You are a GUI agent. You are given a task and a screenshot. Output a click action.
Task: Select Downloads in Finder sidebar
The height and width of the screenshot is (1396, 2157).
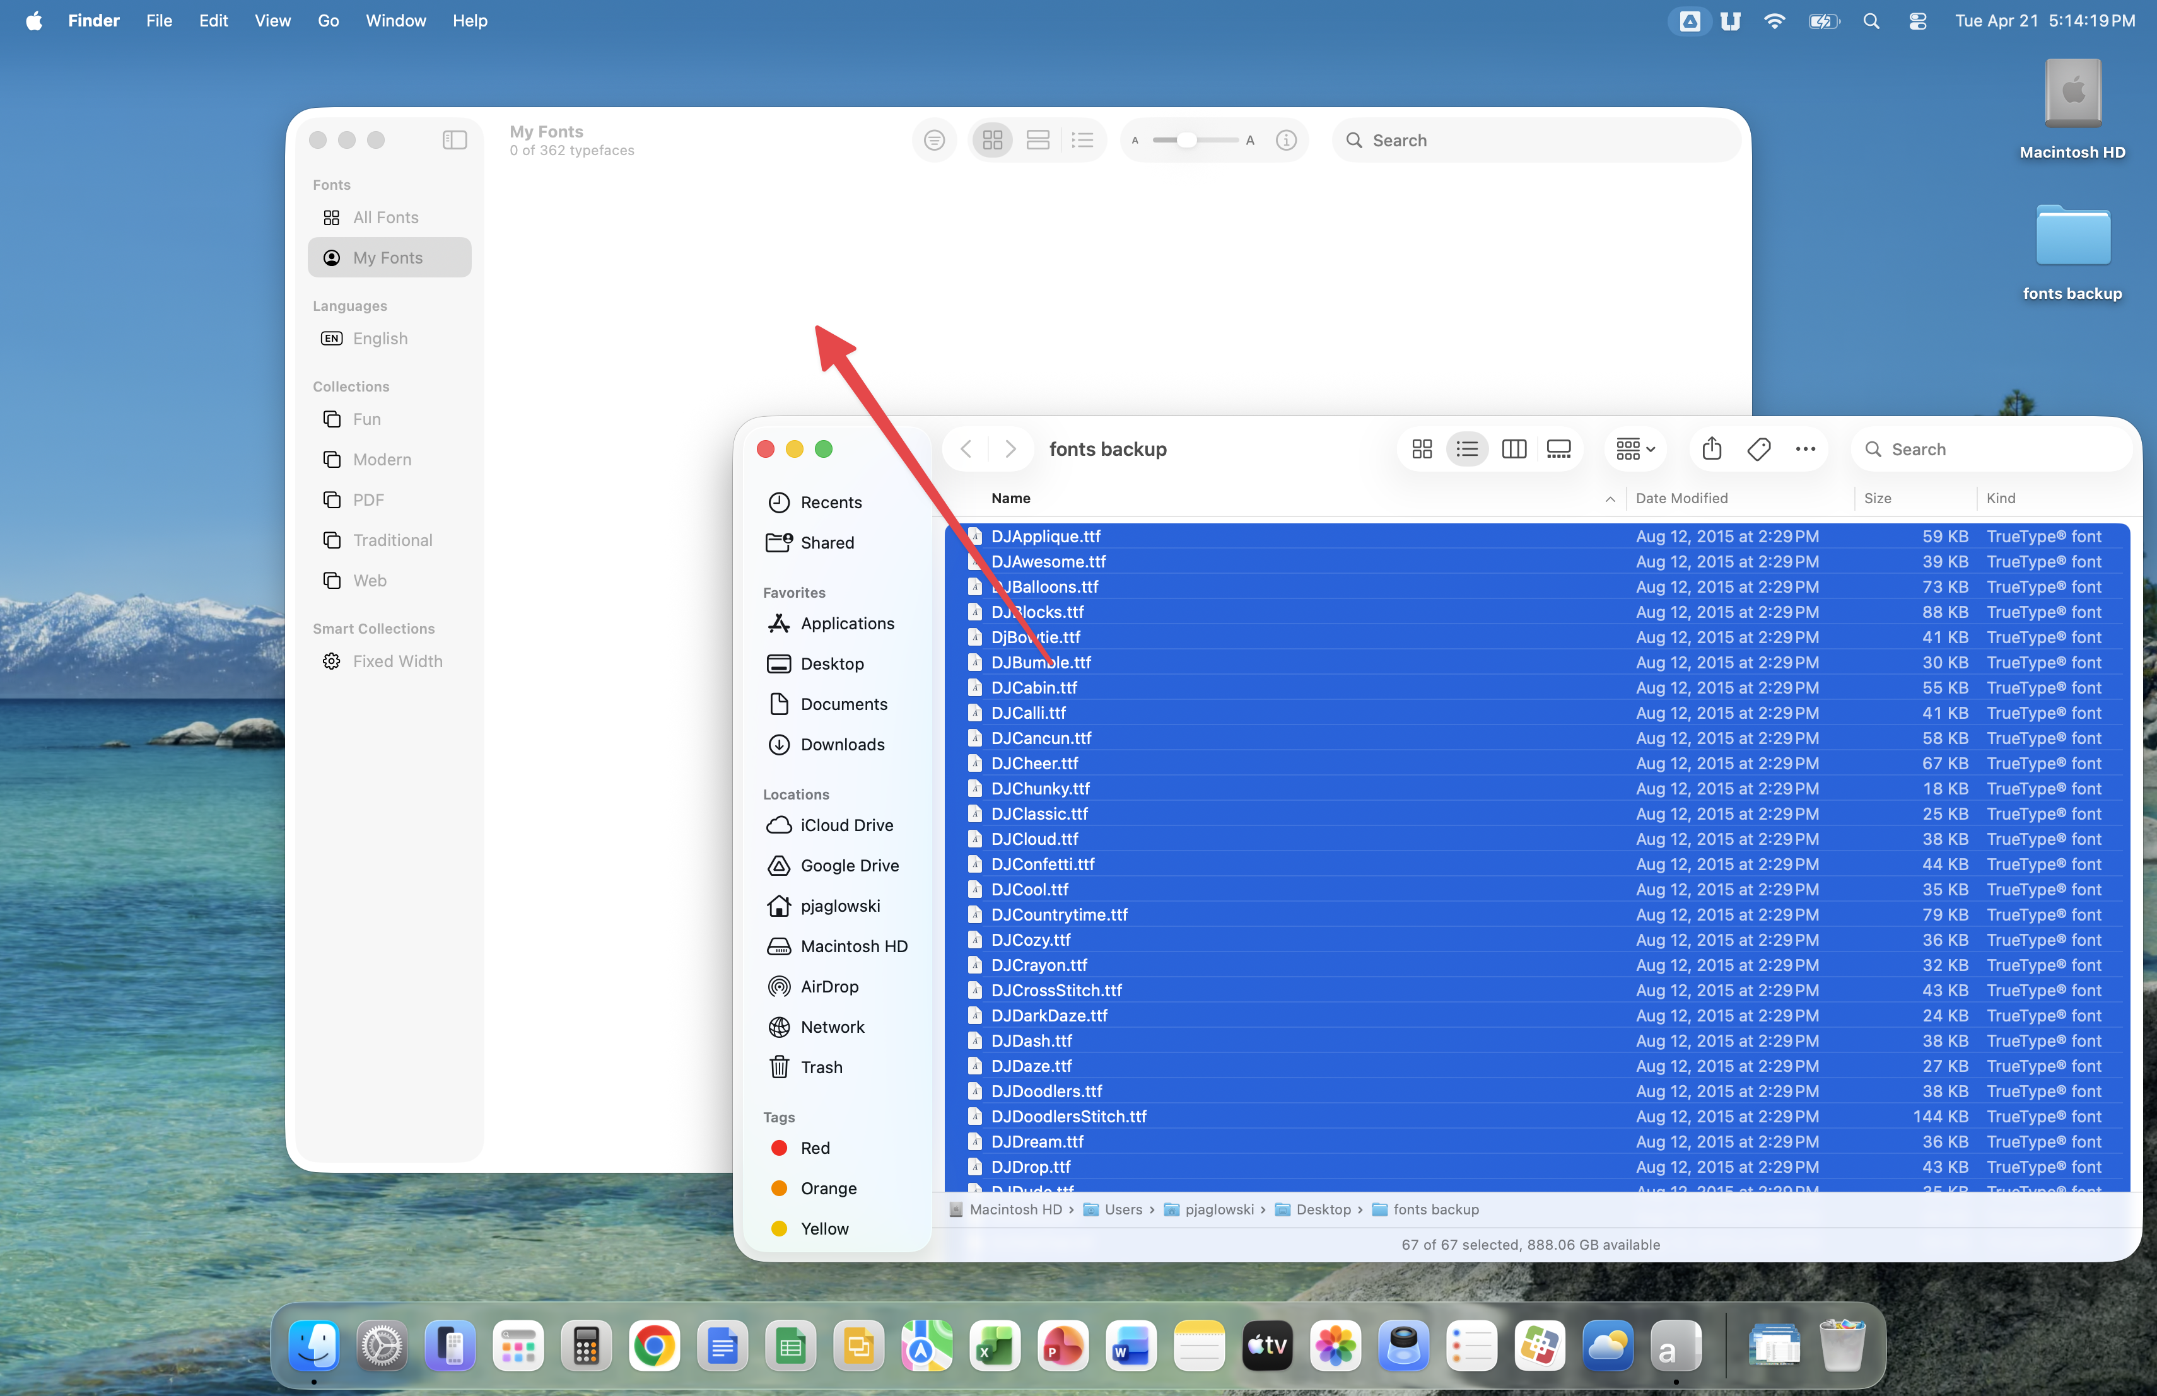pyautogui.click(x=842, y=745)
